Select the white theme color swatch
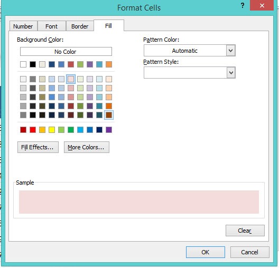 pos(23,64)
